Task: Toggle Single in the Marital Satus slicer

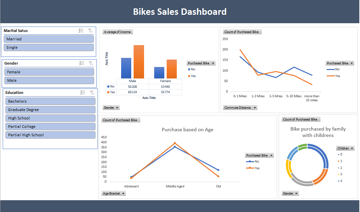Action: coord(48,47)
